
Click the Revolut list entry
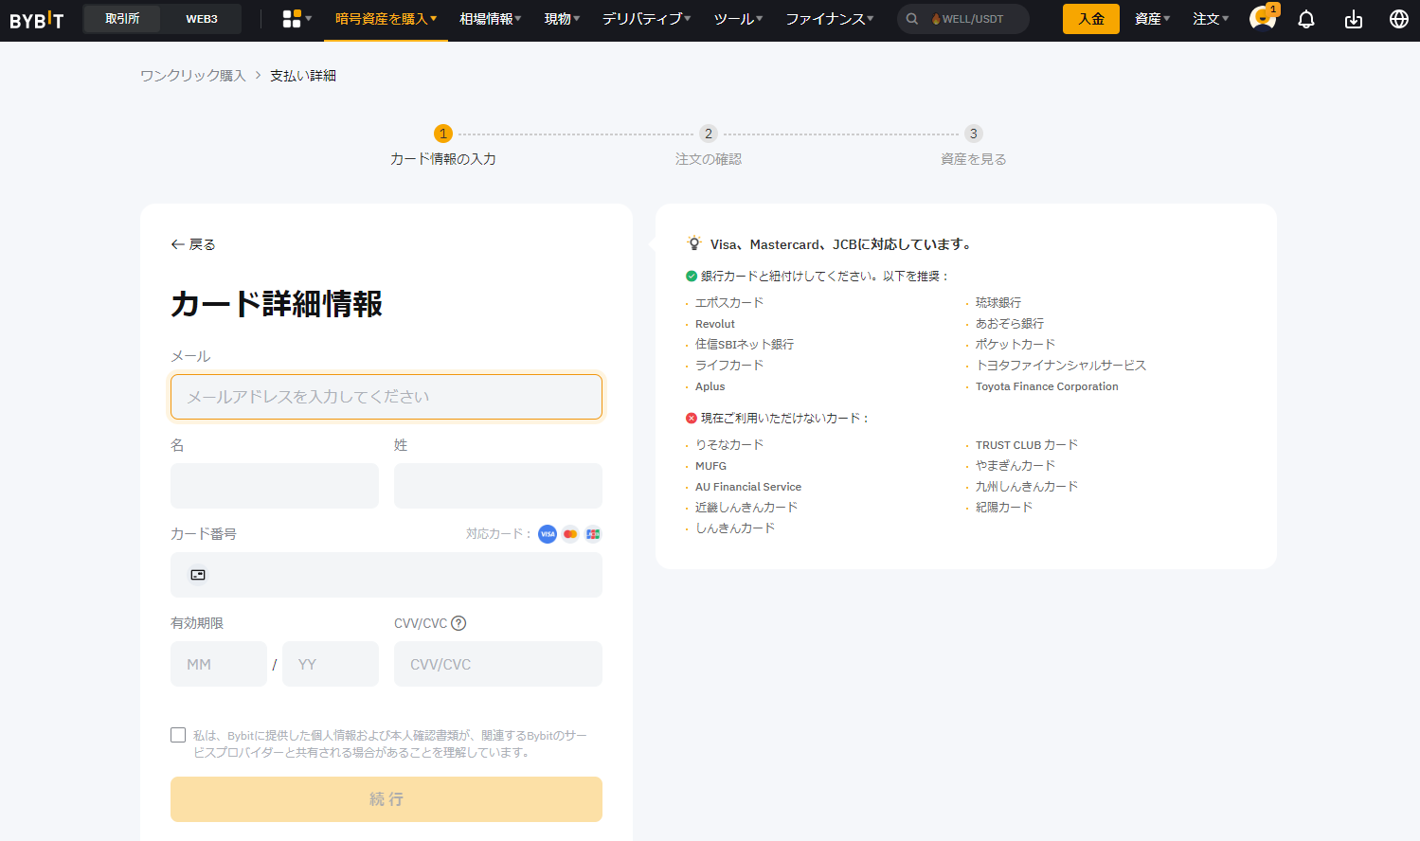715,324
